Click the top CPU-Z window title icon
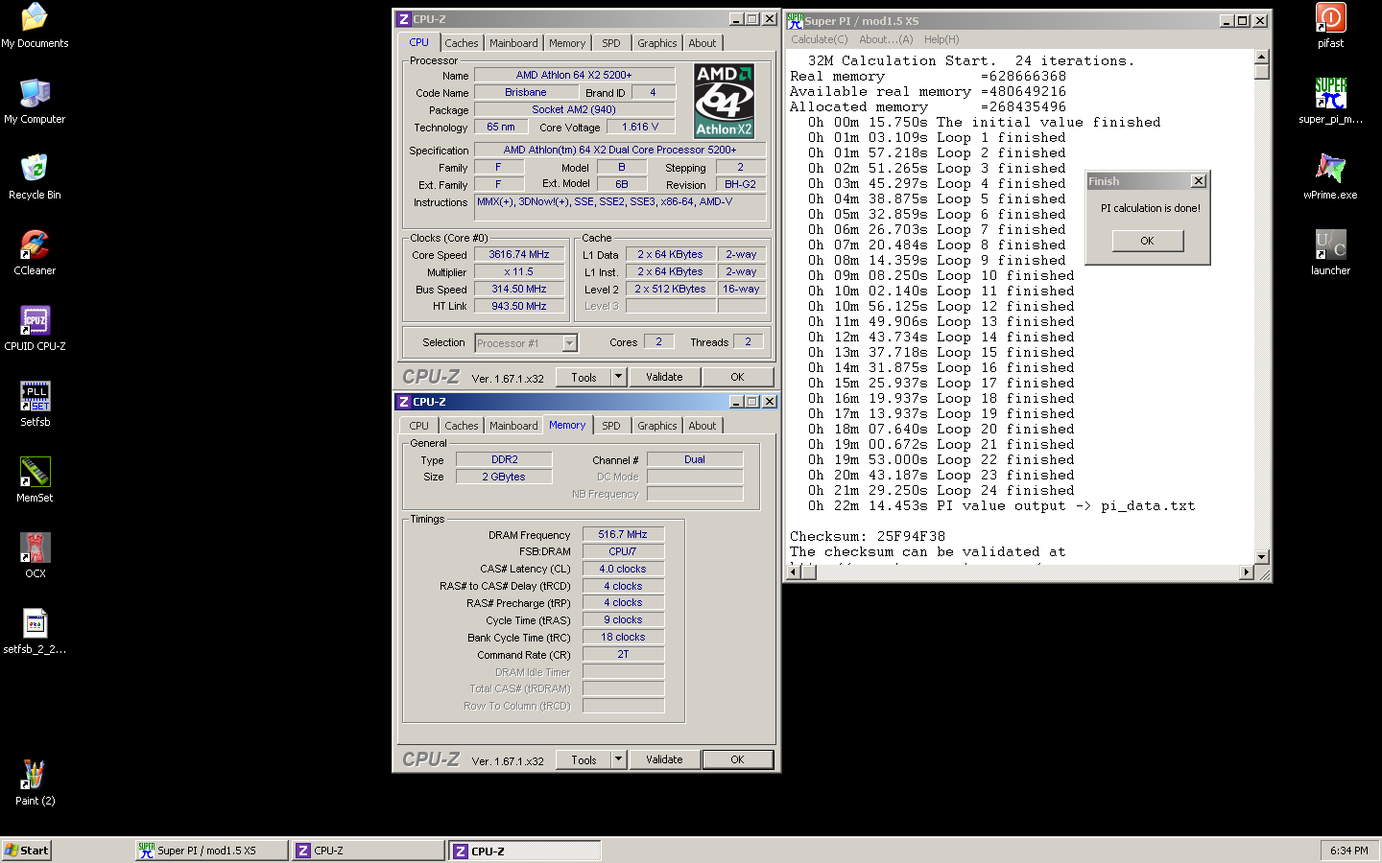This screenshot has width=1382, height=863. (x=404, y=19)
